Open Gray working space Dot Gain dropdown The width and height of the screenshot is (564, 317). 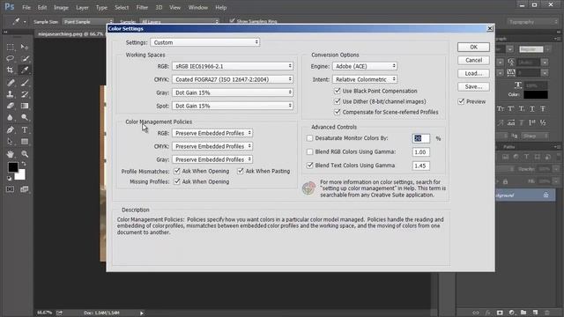tap(233, 92)
